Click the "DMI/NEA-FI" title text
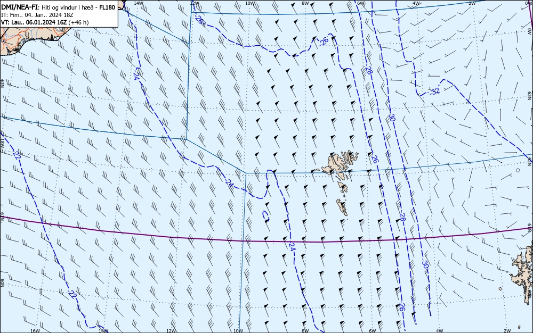This screenshot has height=333, width=533. point(20,7)
